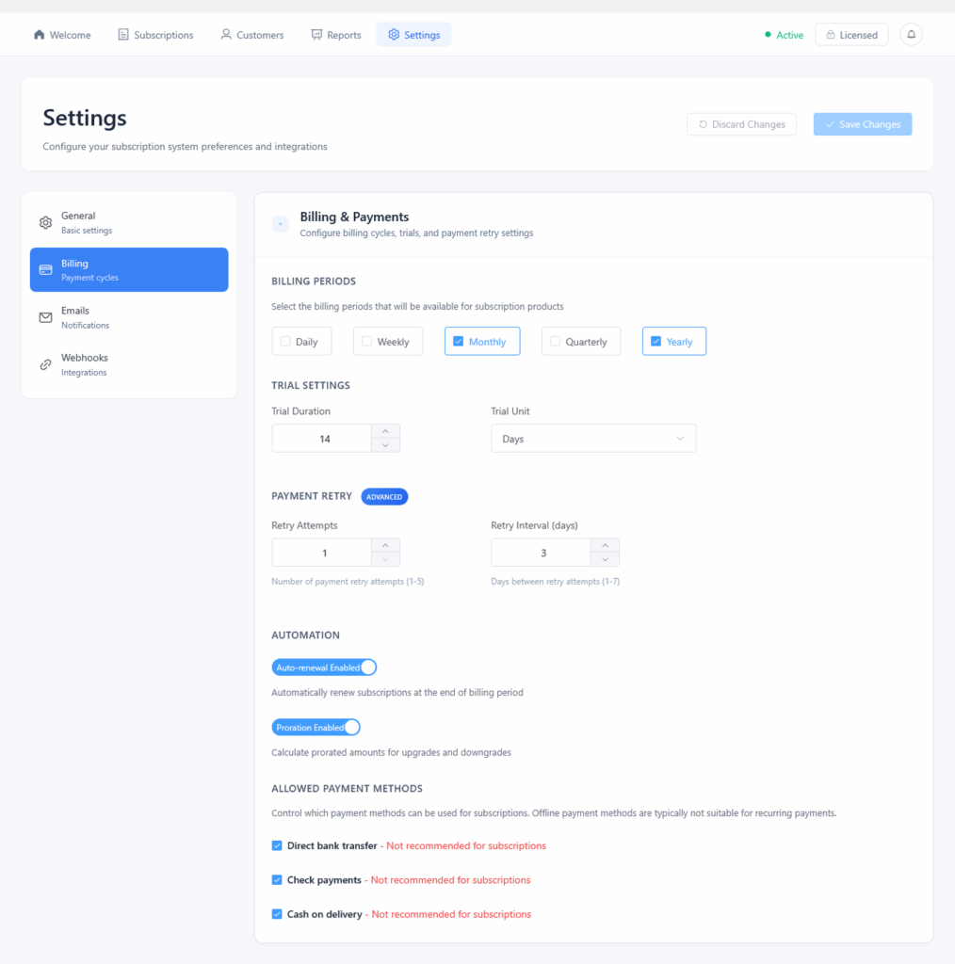Open the Trial Unit dropdown
Viewport: 955px width, 964px height.
point(593,439)
